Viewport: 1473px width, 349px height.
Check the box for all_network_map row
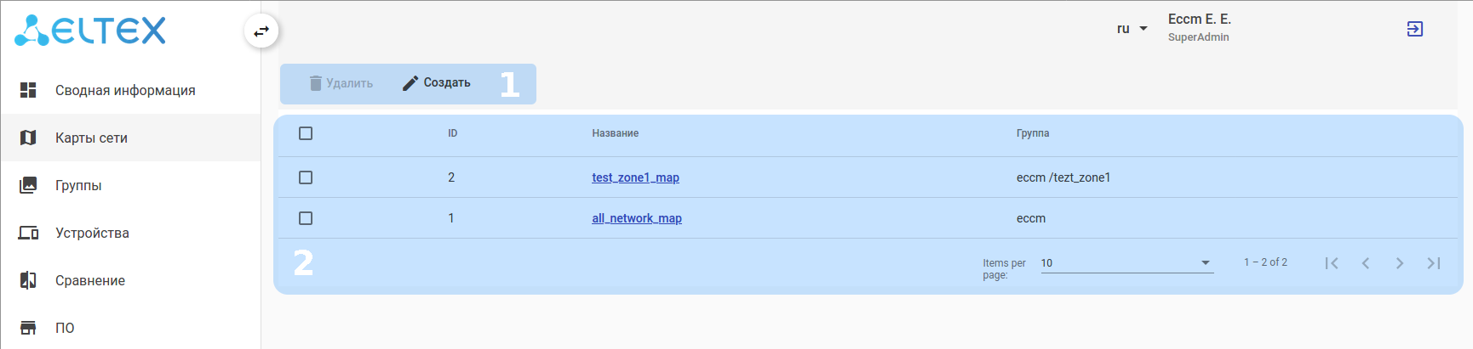(x=306, y=218)
